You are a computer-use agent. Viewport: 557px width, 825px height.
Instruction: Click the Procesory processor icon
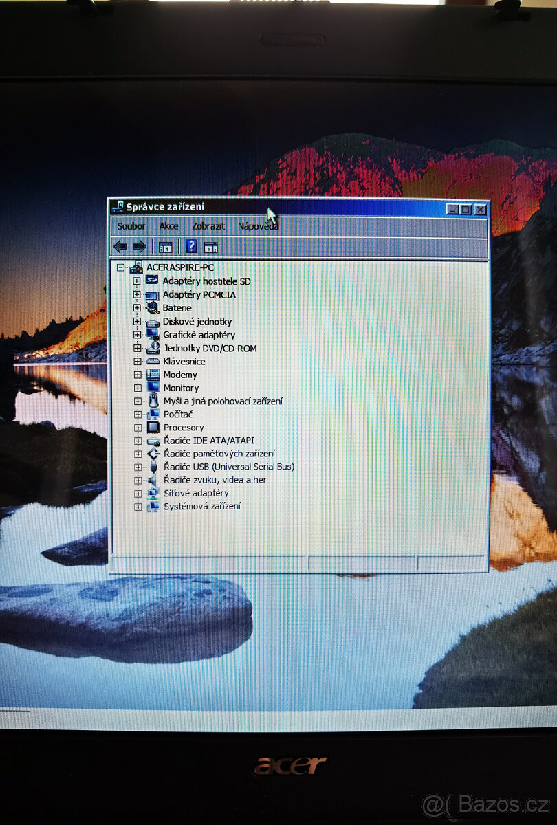152,427
